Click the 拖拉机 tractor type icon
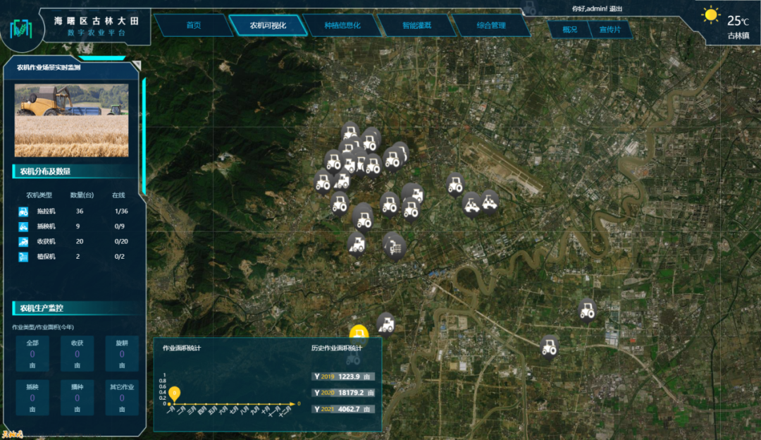 (23, 212)
